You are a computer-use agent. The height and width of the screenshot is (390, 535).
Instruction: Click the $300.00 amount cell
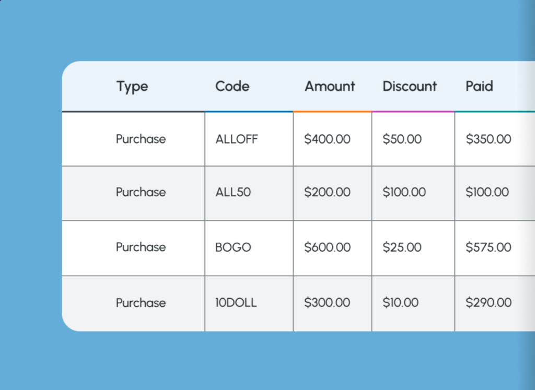click(x=328, y=303)
